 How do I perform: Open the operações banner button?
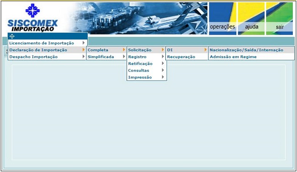point(223,19)
